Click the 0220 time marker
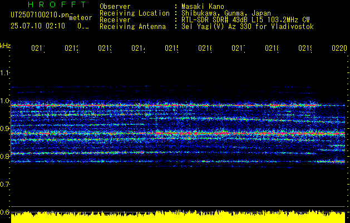This screenshot has height=223, width=350. pyautogui.click(x=339, y=48)
